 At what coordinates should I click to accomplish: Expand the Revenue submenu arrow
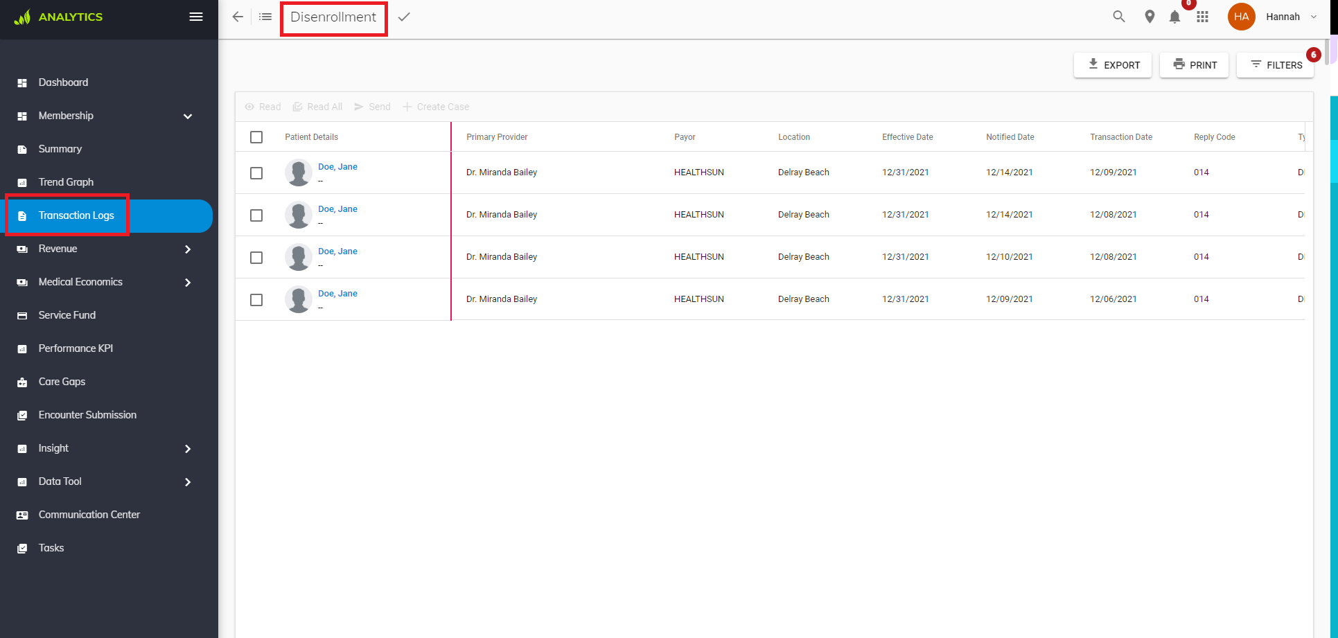188,249
